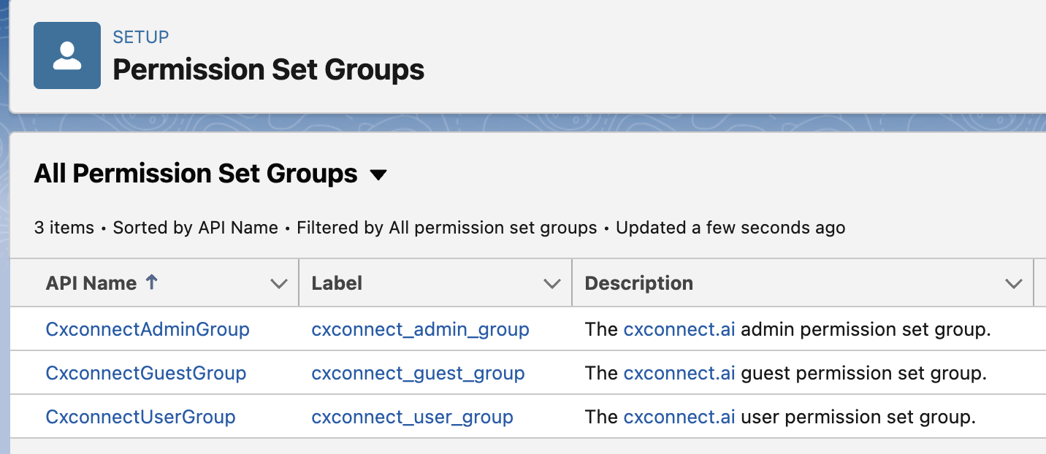This screenshot has height=454, width=1046.
Task: Sort by the API Name column header
Action: pos(91,283)
